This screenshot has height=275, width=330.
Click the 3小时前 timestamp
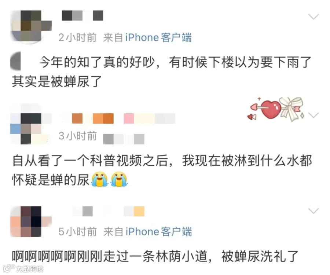77,136
